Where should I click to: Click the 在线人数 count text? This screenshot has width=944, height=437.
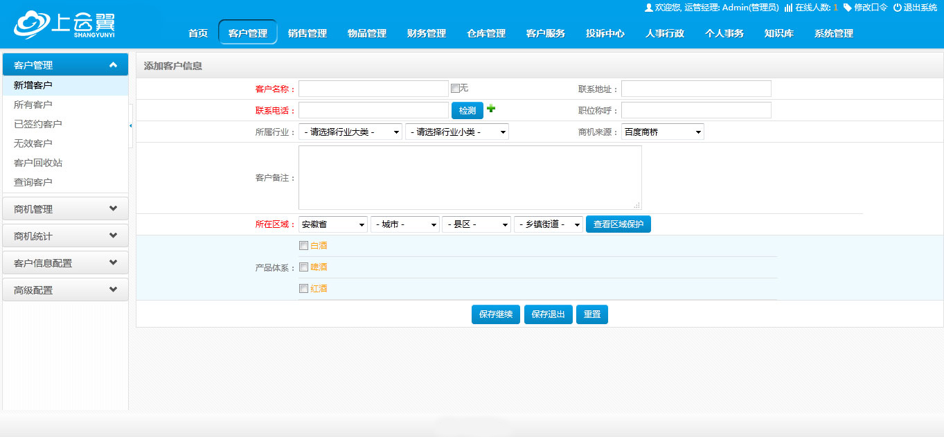817,8
